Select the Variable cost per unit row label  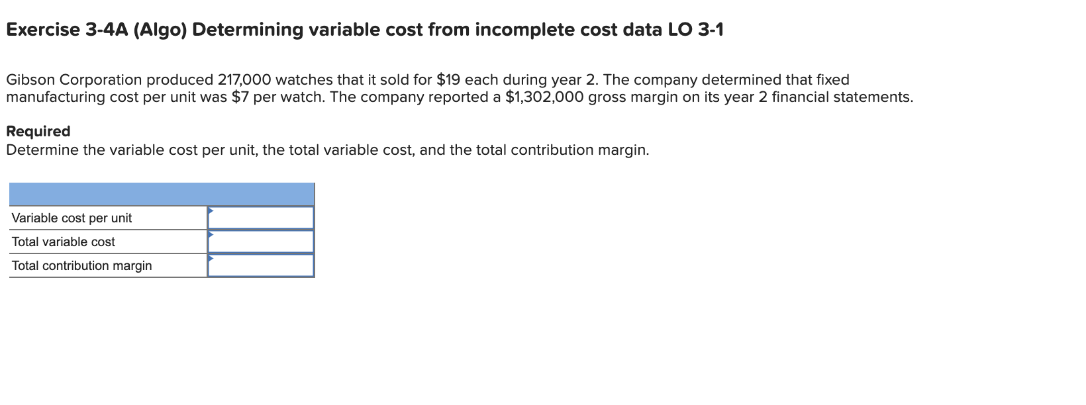pyautogui.click(x=72, y=218)
